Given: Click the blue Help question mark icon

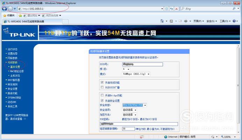Looking at the screenshot, I should pyautogui.click(x=234, y=21).
